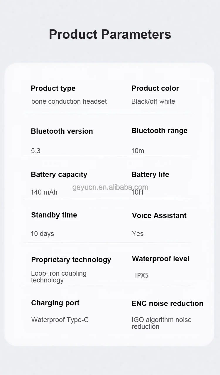This screenshot has height=375, width=220.
Task: Select the Product color label
Action: tap(155, 88)
